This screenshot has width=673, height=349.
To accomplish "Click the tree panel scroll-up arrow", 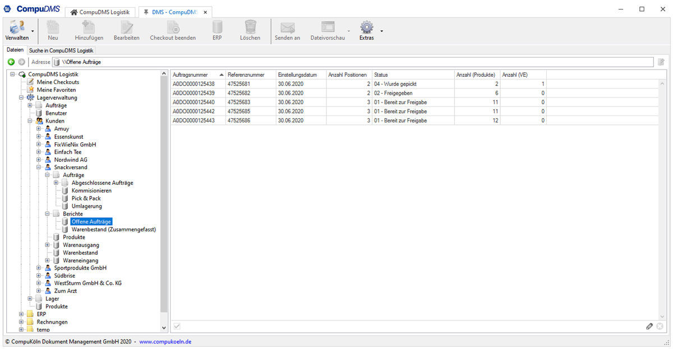I will pyautogui.click(x=164, y=73).
